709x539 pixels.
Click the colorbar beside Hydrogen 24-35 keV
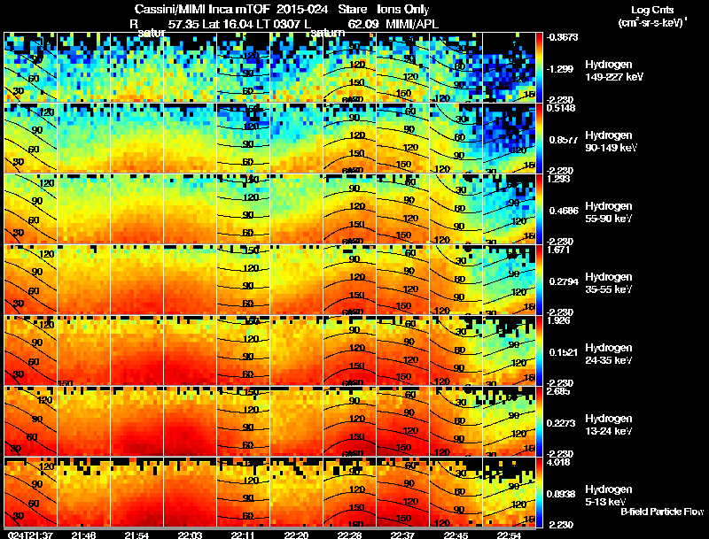point(539,350)
